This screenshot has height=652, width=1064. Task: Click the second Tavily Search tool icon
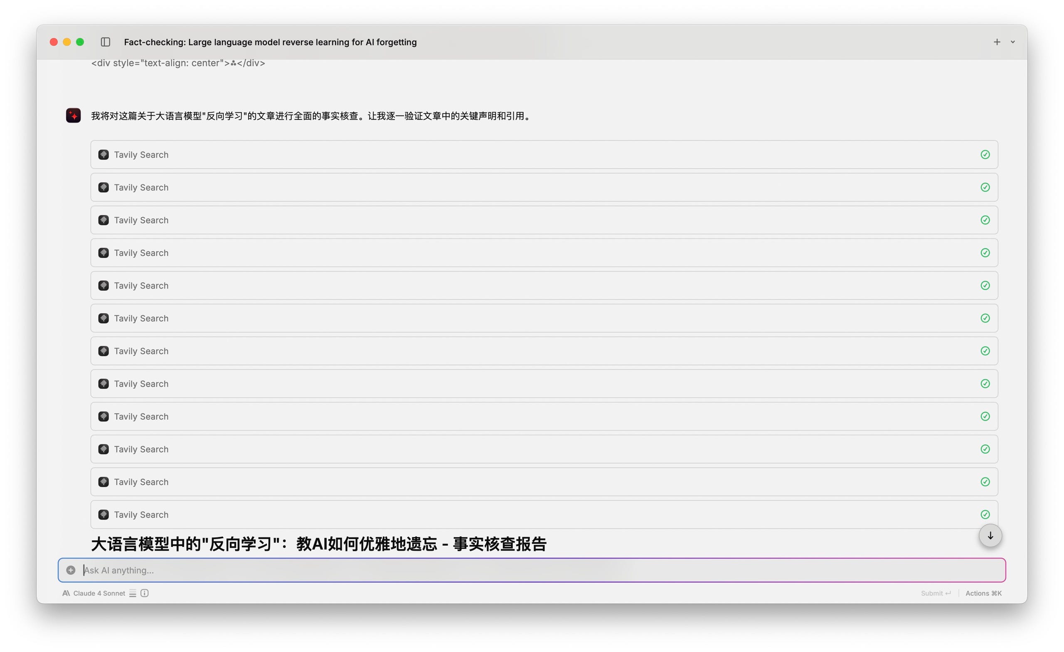(x=103, y=187)
